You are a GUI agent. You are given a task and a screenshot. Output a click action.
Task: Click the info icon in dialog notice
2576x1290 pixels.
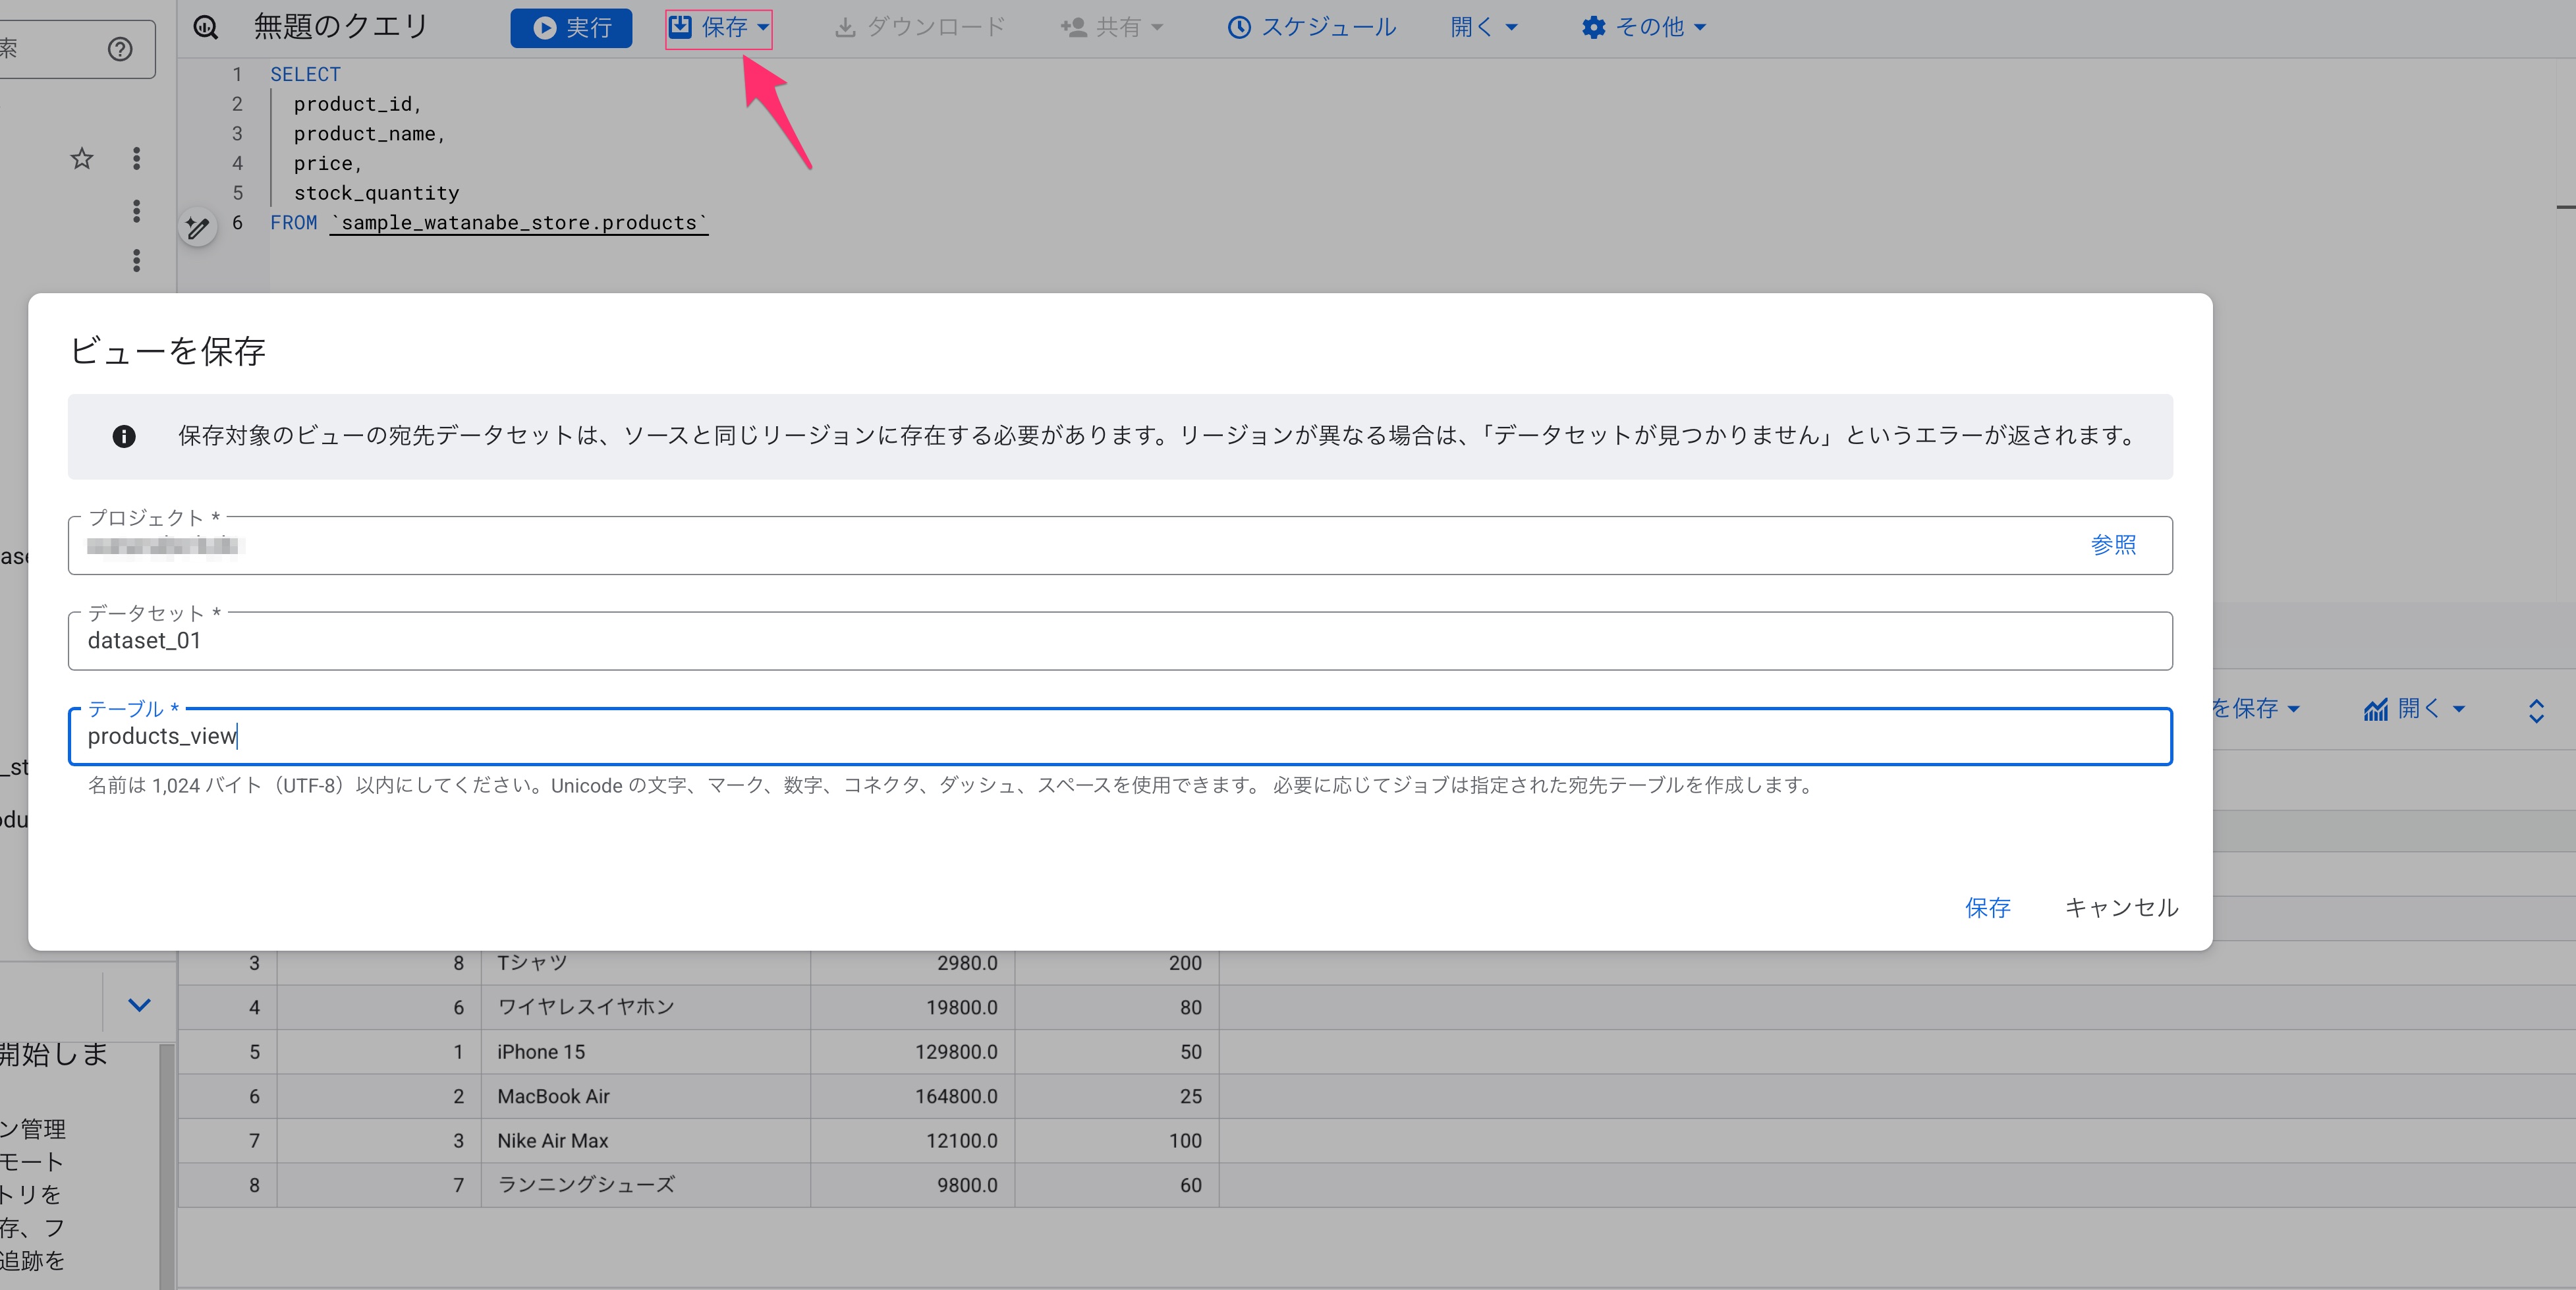pyautogui.click(x=124, y=436)
